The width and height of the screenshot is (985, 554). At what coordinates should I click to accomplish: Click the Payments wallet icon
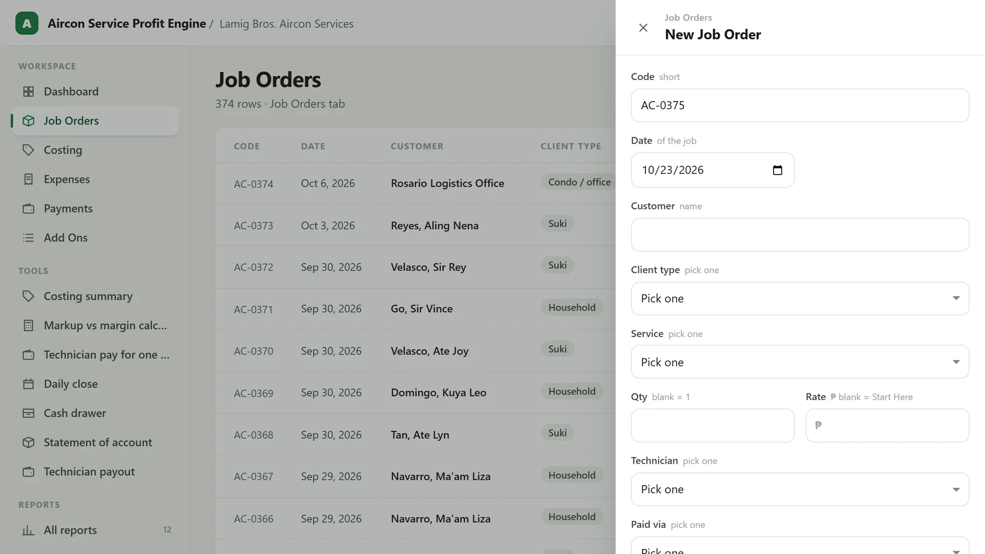[x=29, y=208]
